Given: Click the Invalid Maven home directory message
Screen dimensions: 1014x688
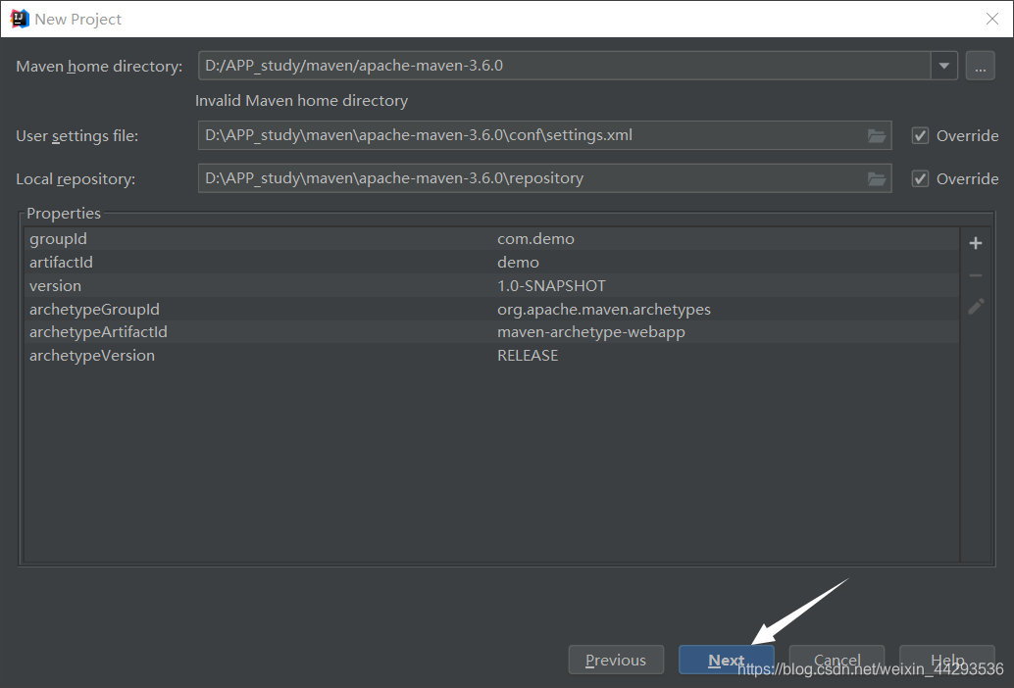Looking at the screenshot, I should [301, 101].
